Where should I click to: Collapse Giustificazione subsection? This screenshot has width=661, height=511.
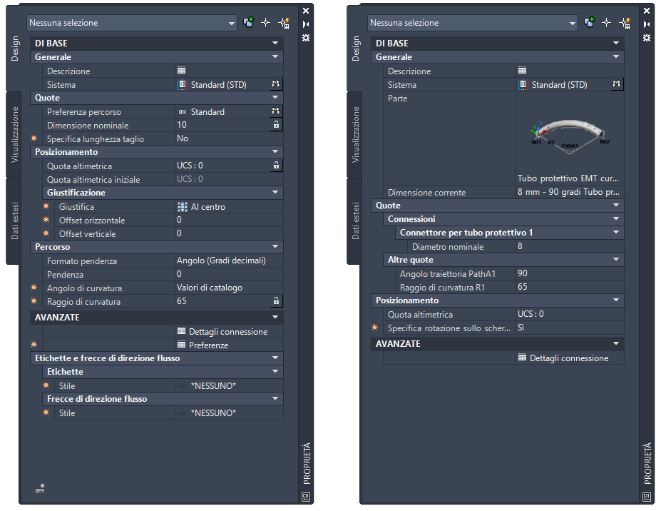coord(275,193)
